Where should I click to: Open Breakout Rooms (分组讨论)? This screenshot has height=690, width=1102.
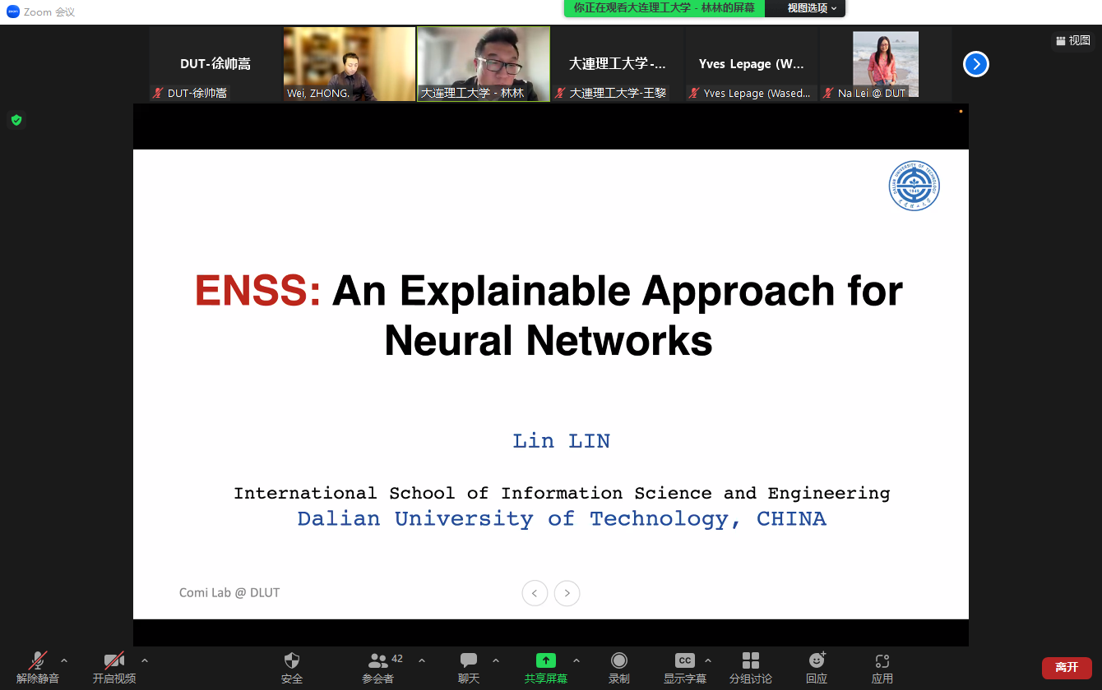750,661
